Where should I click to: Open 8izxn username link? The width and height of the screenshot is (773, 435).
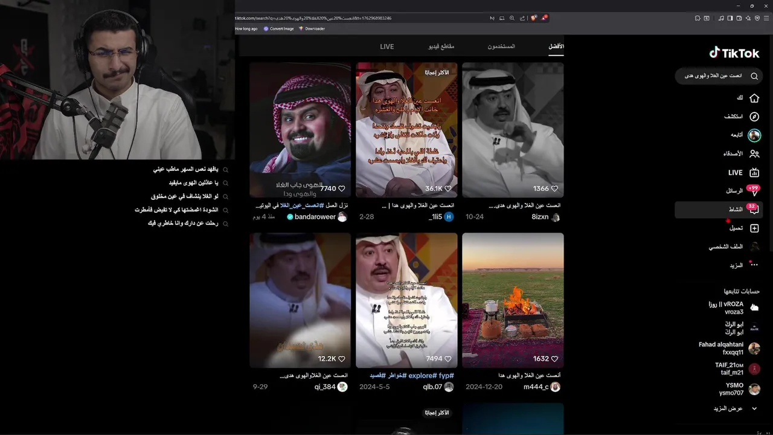[540, 217]
